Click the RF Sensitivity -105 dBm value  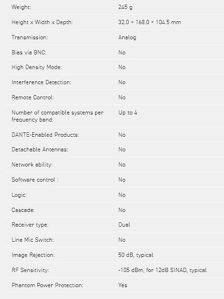163,270
